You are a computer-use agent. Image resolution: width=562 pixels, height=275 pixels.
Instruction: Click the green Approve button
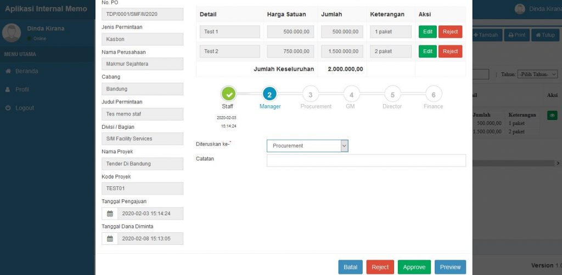click(414, 267)
